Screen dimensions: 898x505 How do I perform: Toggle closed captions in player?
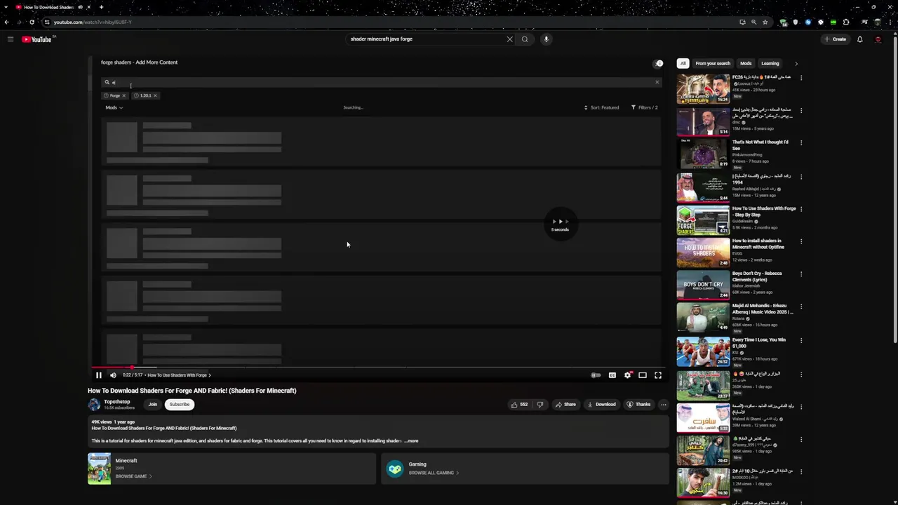click(612, 375)
